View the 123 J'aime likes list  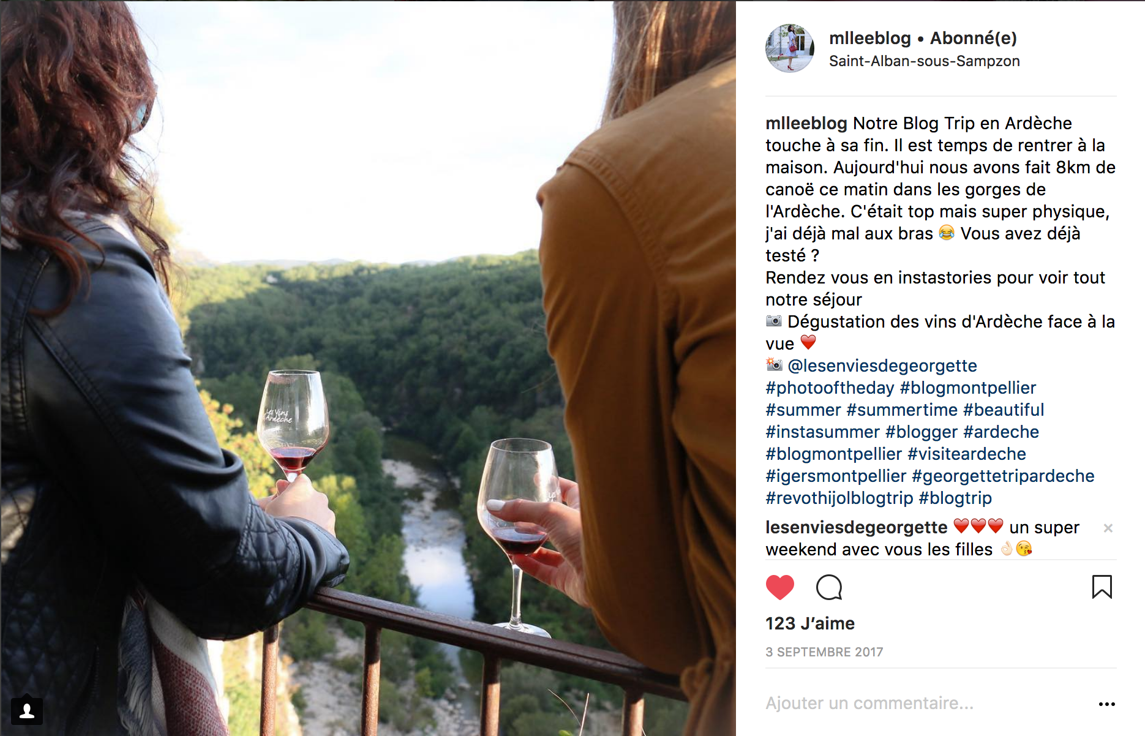[809, 623]
